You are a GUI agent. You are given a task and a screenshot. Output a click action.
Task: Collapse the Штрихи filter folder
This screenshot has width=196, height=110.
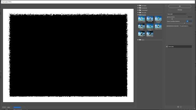click(138, 15)
